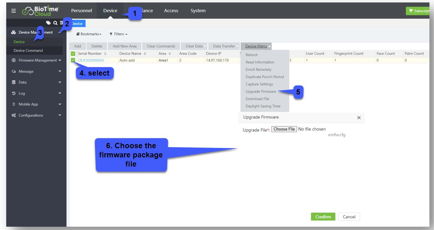
Task: Click the green Confirm button
Action: 323,217
